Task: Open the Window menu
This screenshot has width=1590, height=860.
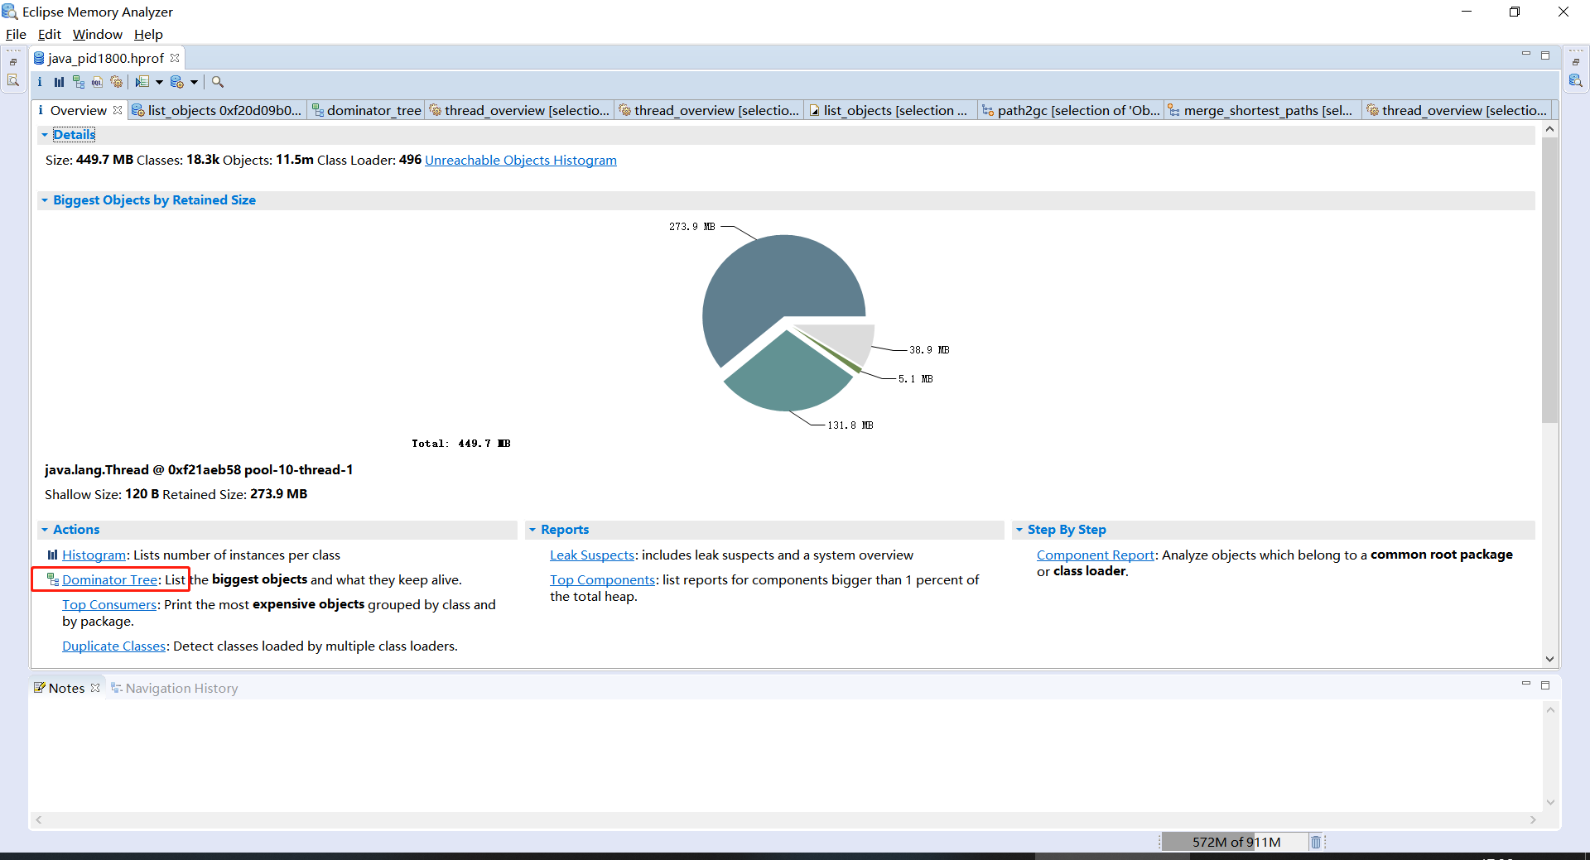Action: [x=97, y=34]
